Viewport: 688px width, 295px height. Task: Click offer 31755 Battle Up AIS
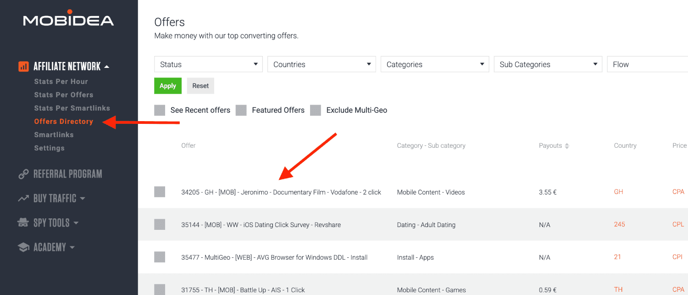pos(243,290)
